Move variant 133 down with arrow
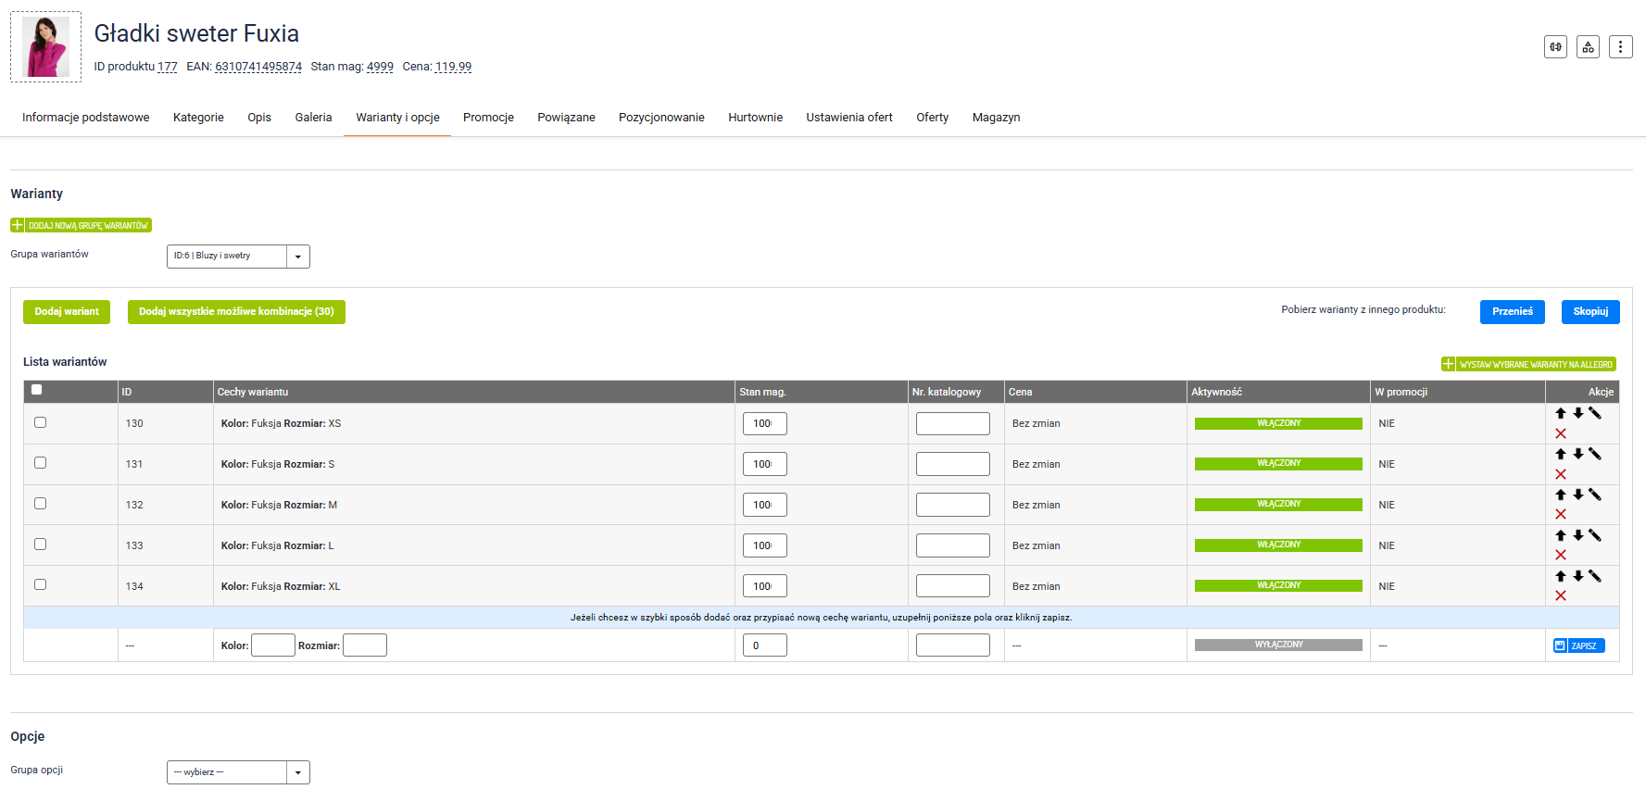The height and width of the screenshot is (802, 1646). (x=1578, y=535)
